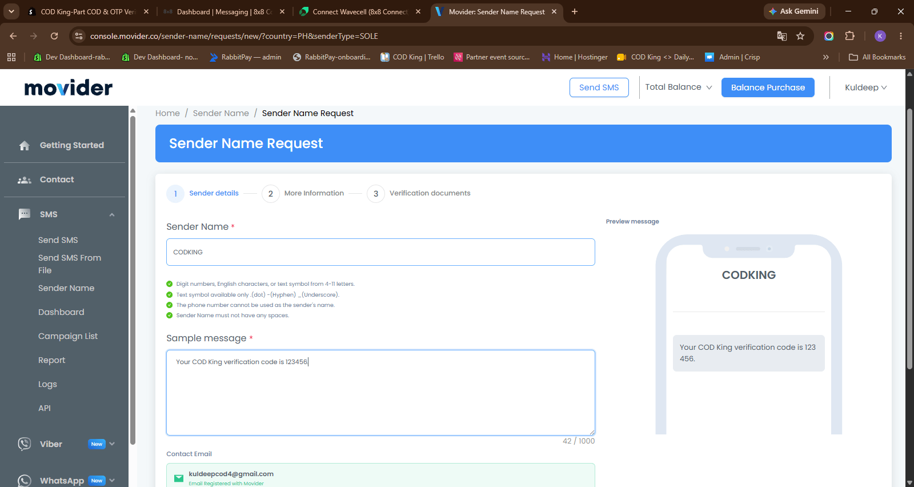Open Send SMS From File in sidebar
This screenshot has height=487, width=914.
coord(70,264)
